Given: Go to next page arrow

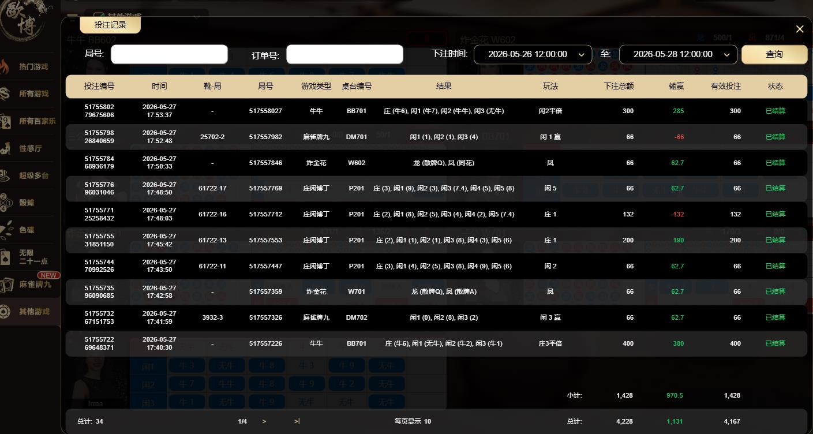Looking at the screenshot, I should point(264,421).
